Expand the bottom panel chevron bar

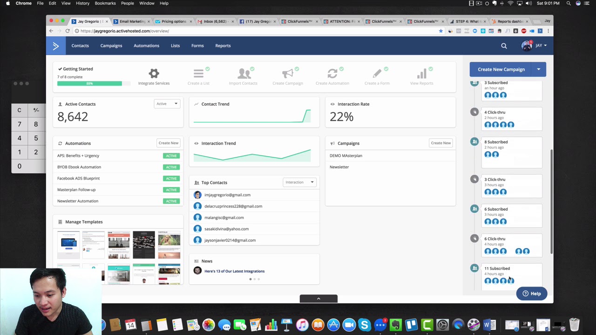(x=318, y=299)
